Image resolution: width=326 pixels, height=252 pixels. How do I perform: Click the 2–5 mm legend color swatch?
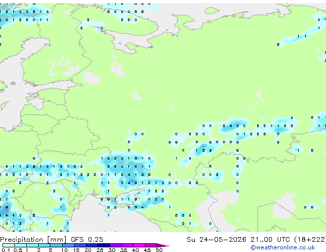point(44,245)
